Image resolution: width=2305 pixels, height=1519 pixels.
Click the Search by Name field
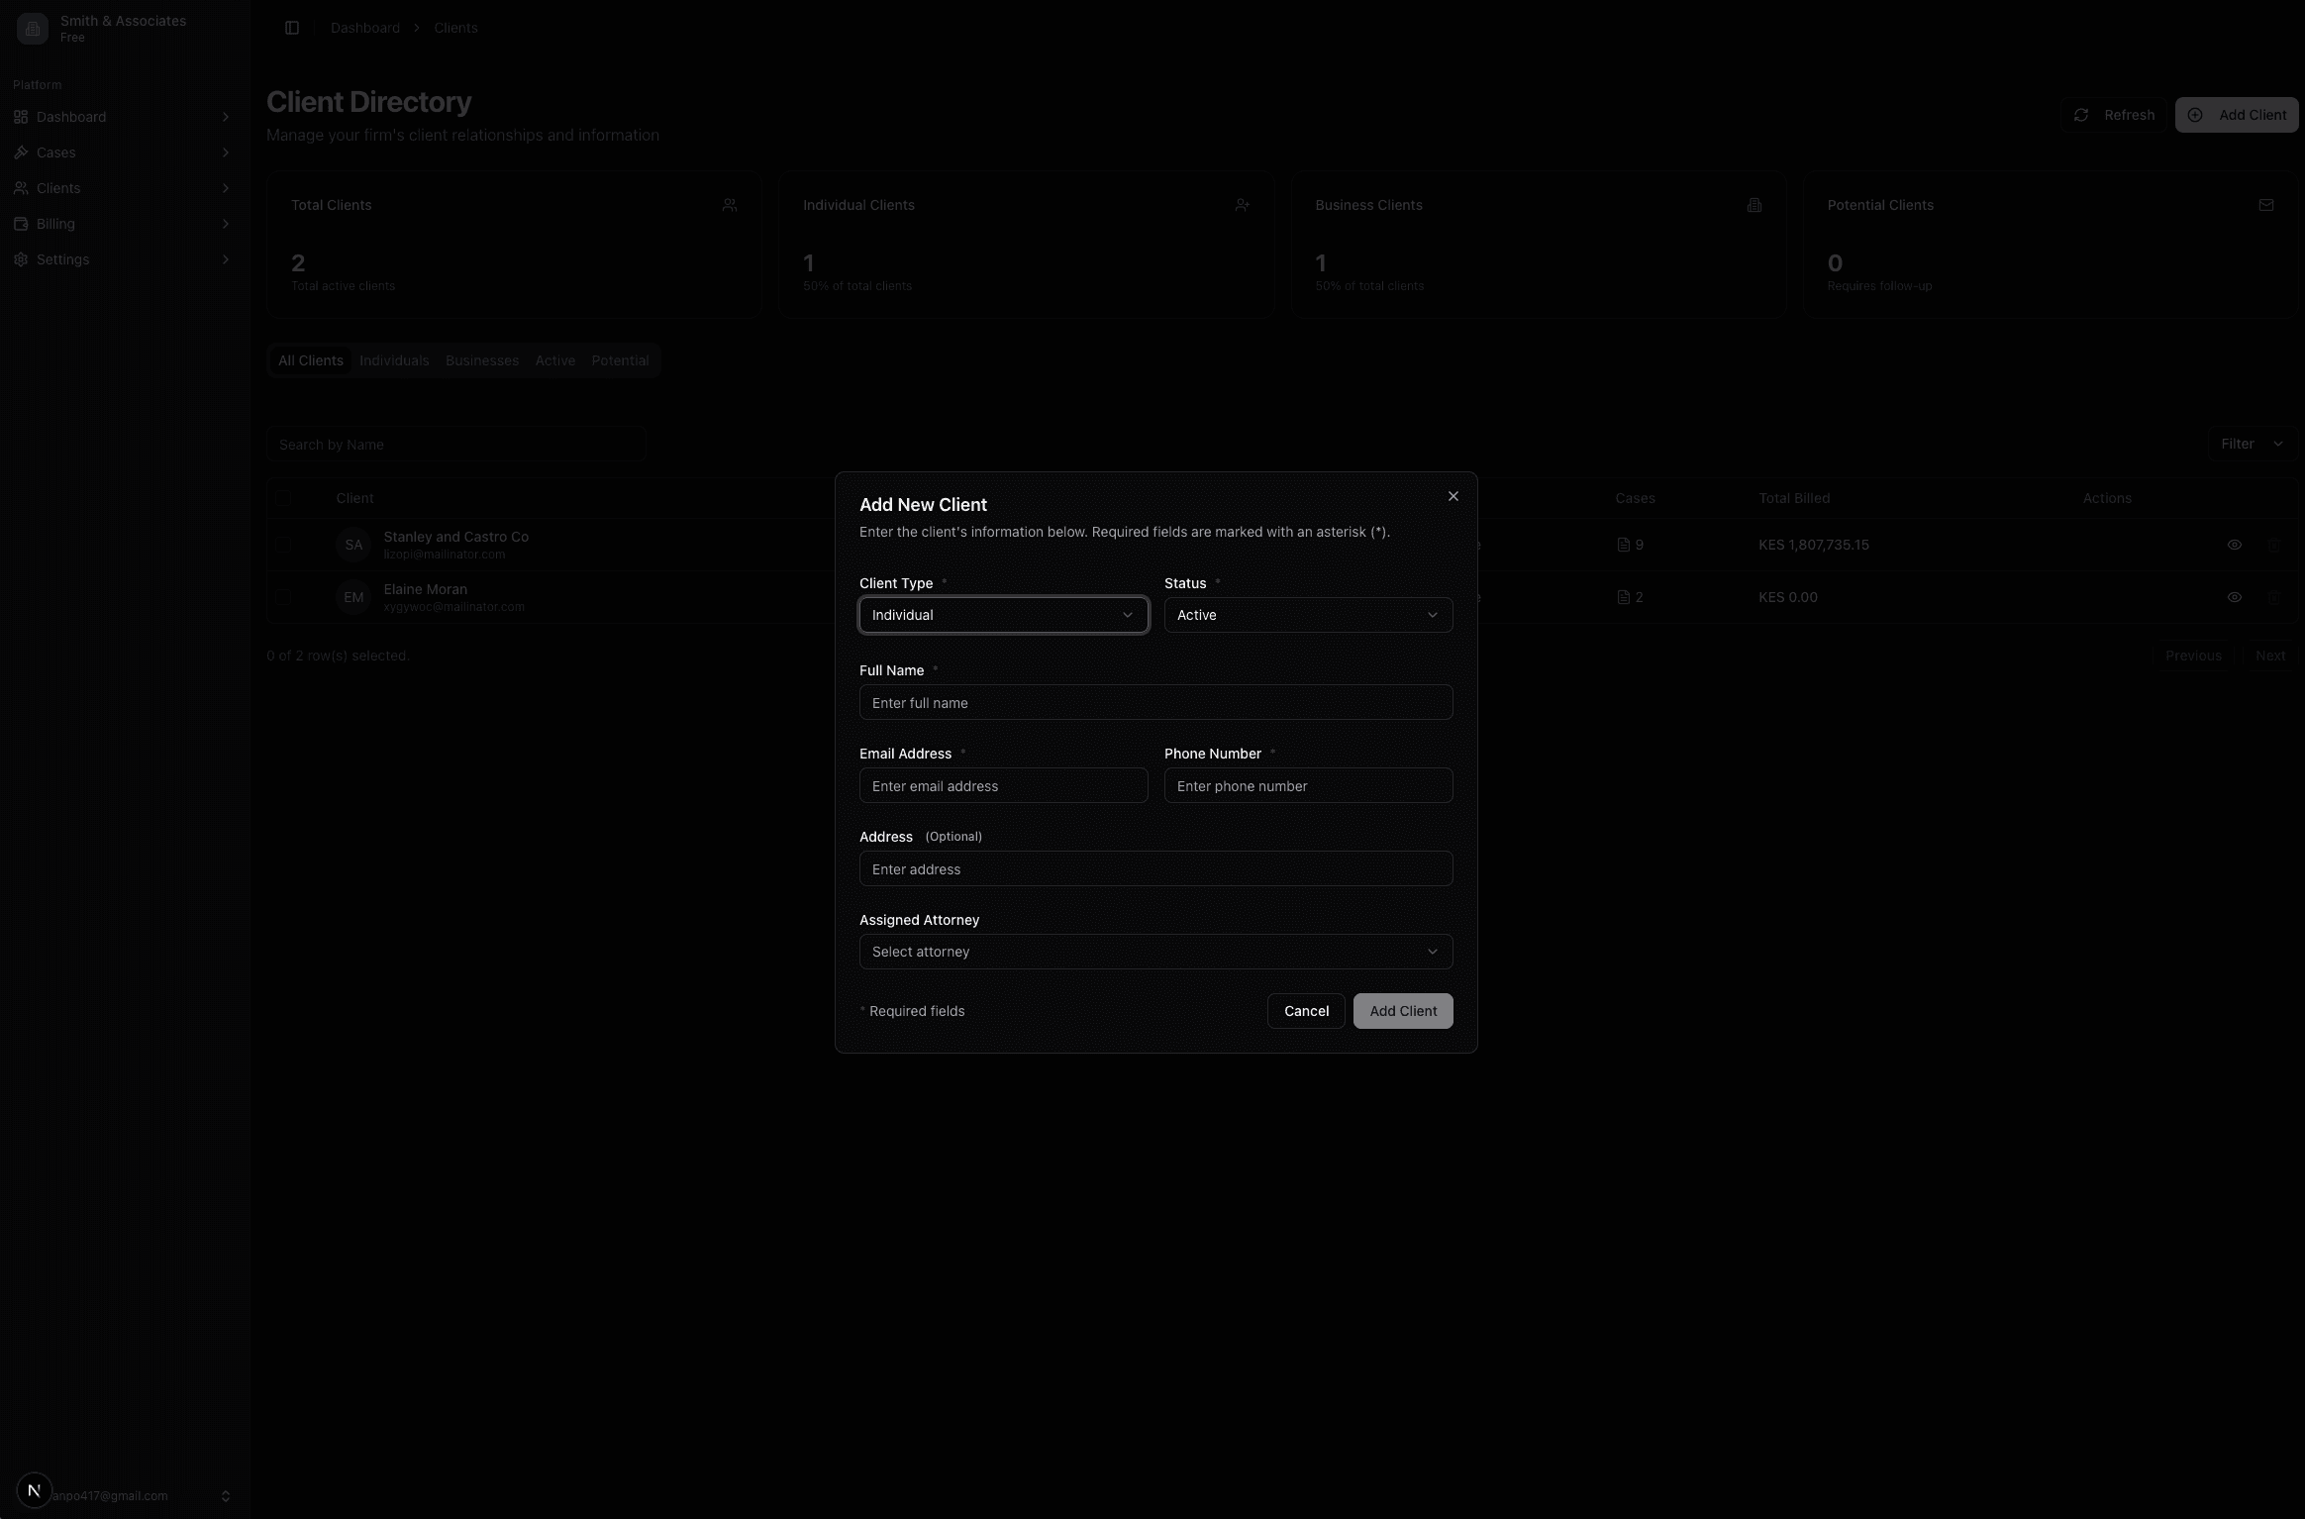[x=456, y=445]
